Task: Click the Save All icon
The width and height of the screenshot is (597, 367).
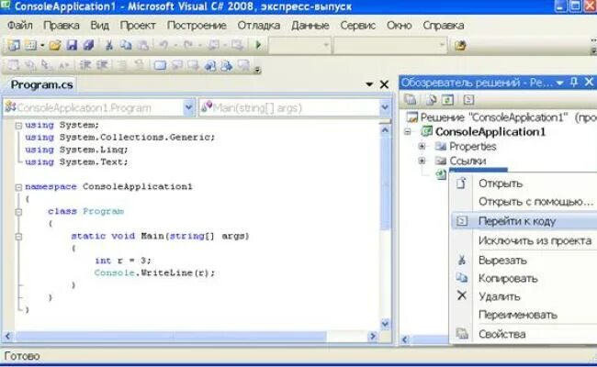Action: (89, 45)
